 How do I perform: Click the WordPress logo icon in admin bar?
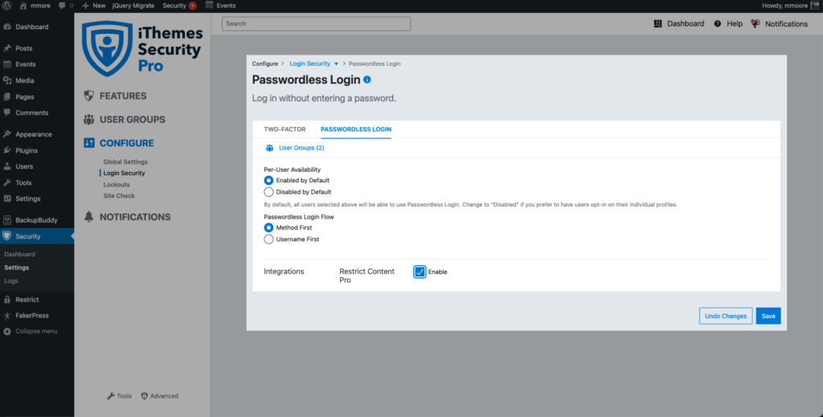(6, 6)
